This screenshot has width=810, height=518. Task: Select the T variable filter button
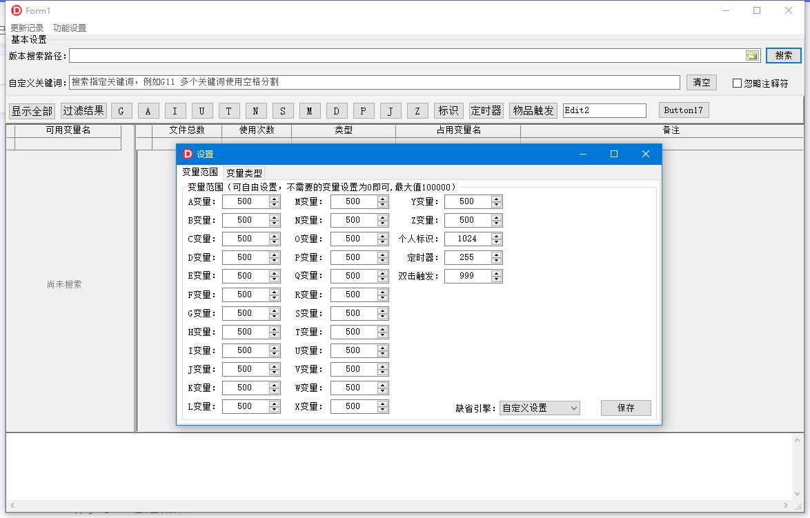tap(228, 110)
